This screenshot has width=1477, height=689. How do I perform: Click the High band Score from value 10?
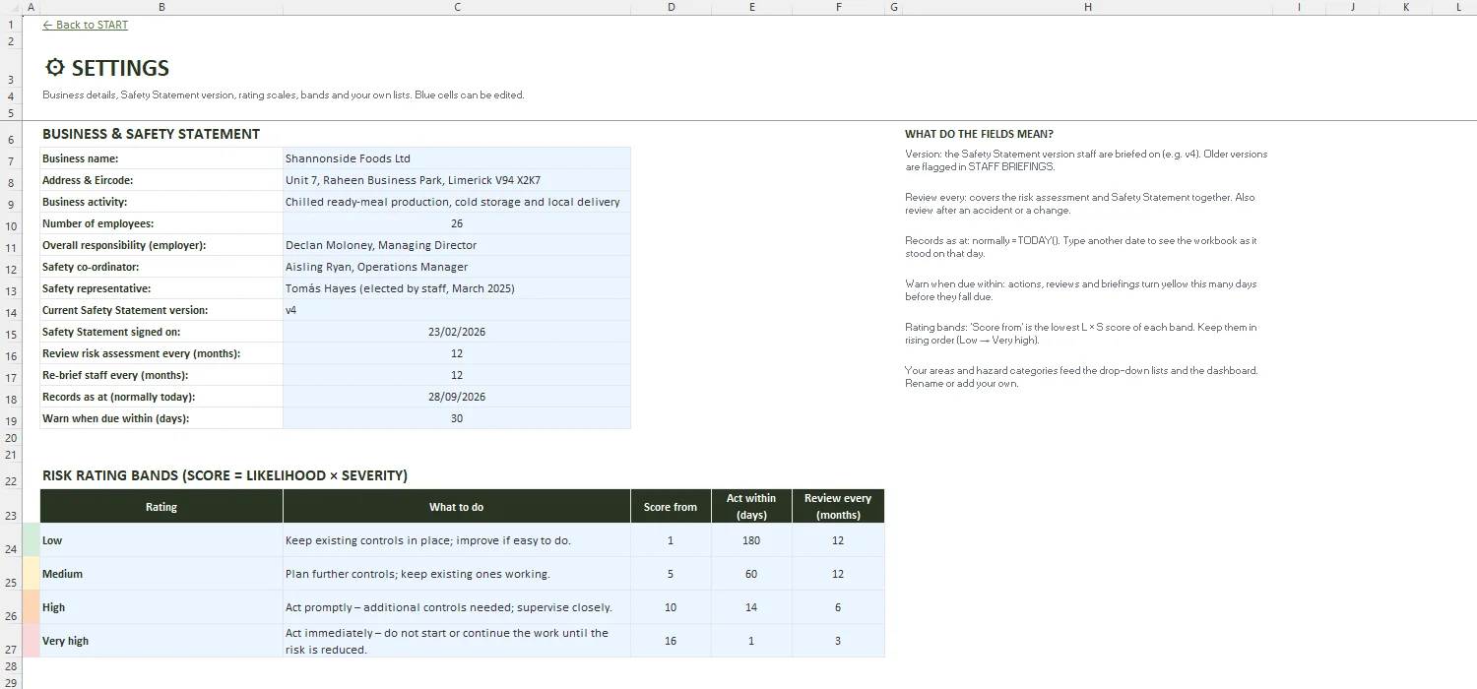point(671,607)
